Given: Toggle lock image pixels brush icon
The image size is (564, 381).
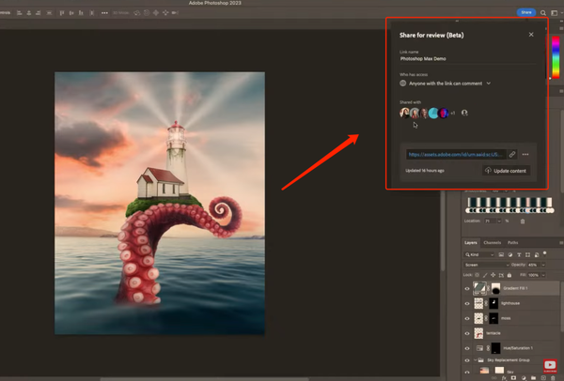Looking at the screenshot, I should [485, 275].
